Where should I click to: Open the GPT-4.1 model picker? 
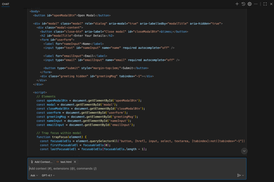[x=48, y=175]
